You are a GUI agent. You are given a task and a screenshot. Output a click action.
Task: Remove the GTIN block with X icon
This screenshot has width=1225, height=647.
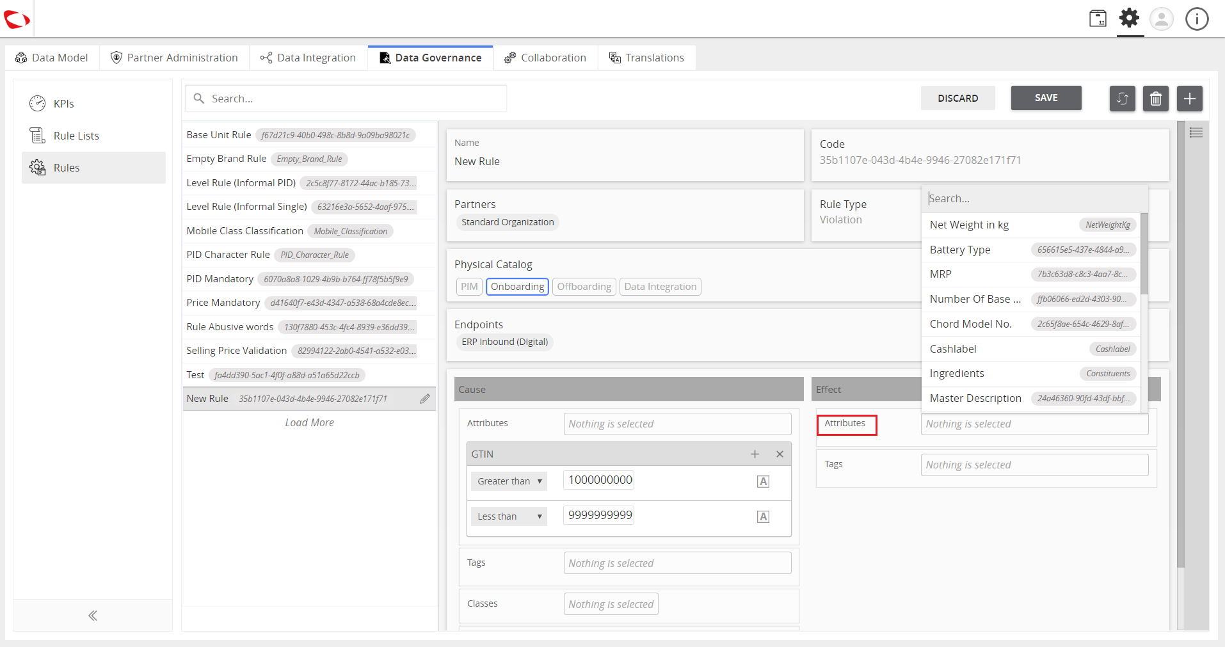[780, 454]
